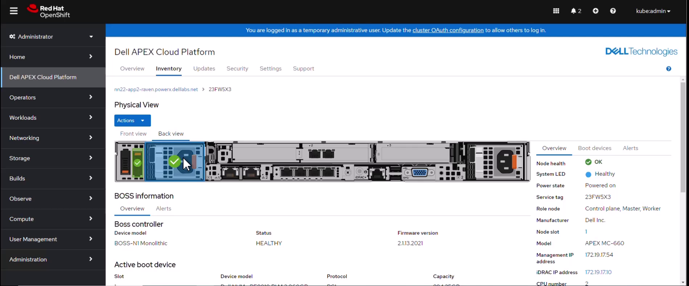Click the HEALTHY status value
The width and height of the screenshot is (689, 286).
(269, 243)
